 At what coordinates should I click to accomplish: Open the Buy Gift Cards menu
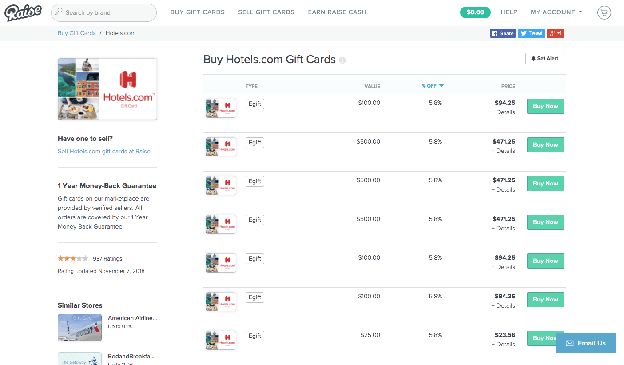198,12
